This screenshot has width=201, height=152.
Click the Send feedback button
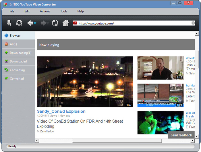pyautogui.click(x=181, y=135)
